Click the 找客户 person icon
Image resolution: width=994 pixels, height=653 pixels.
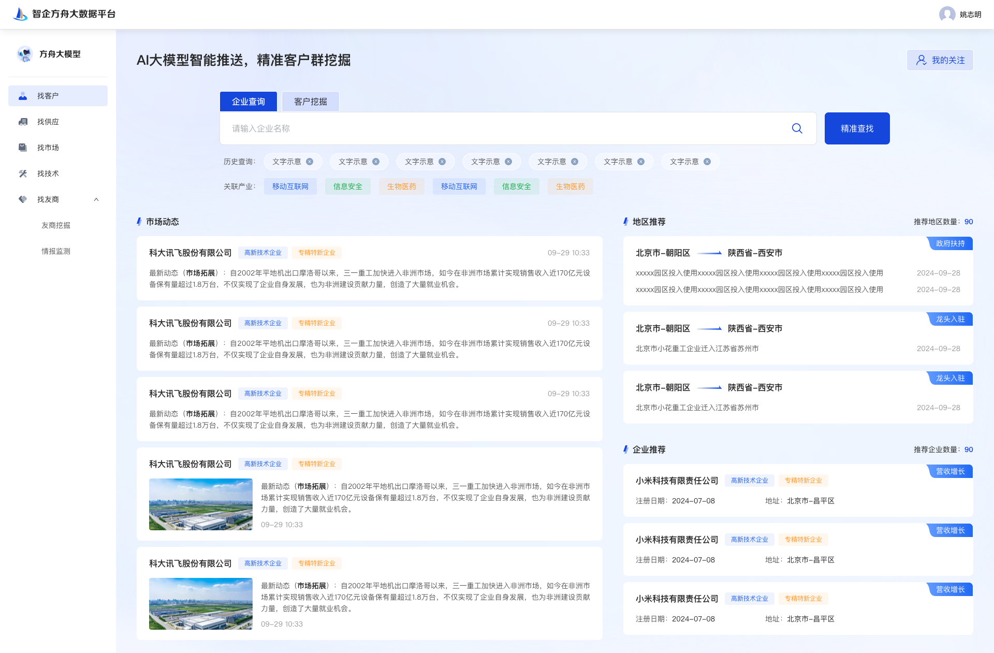(23, 96)
